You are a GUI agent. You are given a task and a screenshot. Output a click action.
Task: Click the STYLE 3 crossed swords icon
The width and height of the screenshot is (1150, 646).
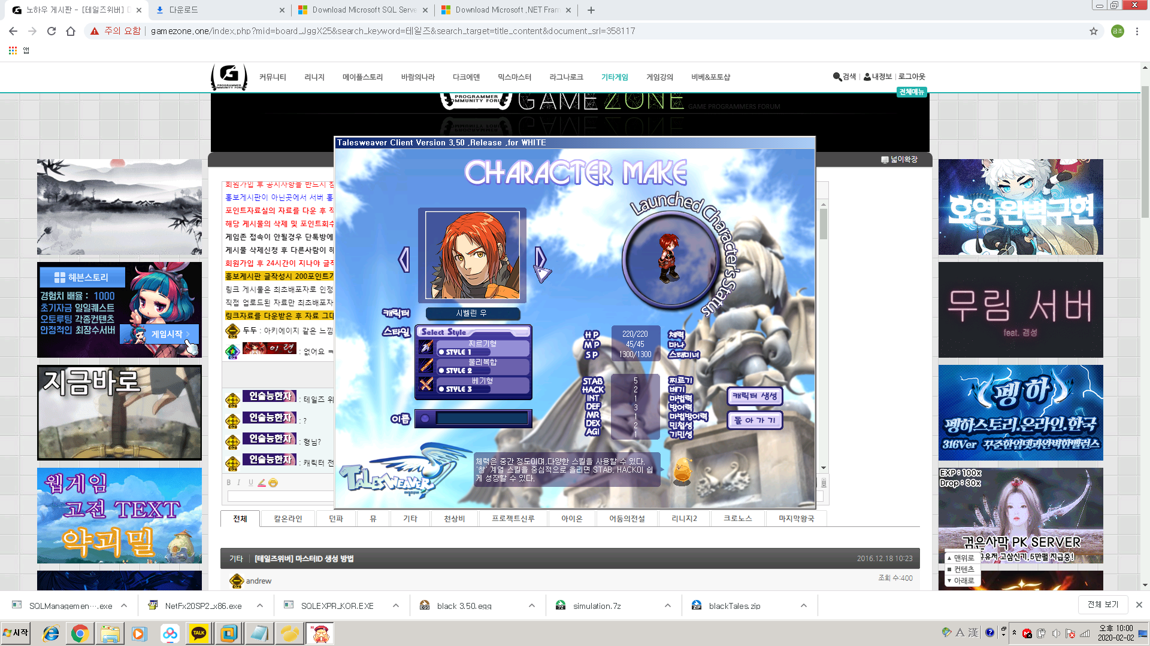click(426, 384)
